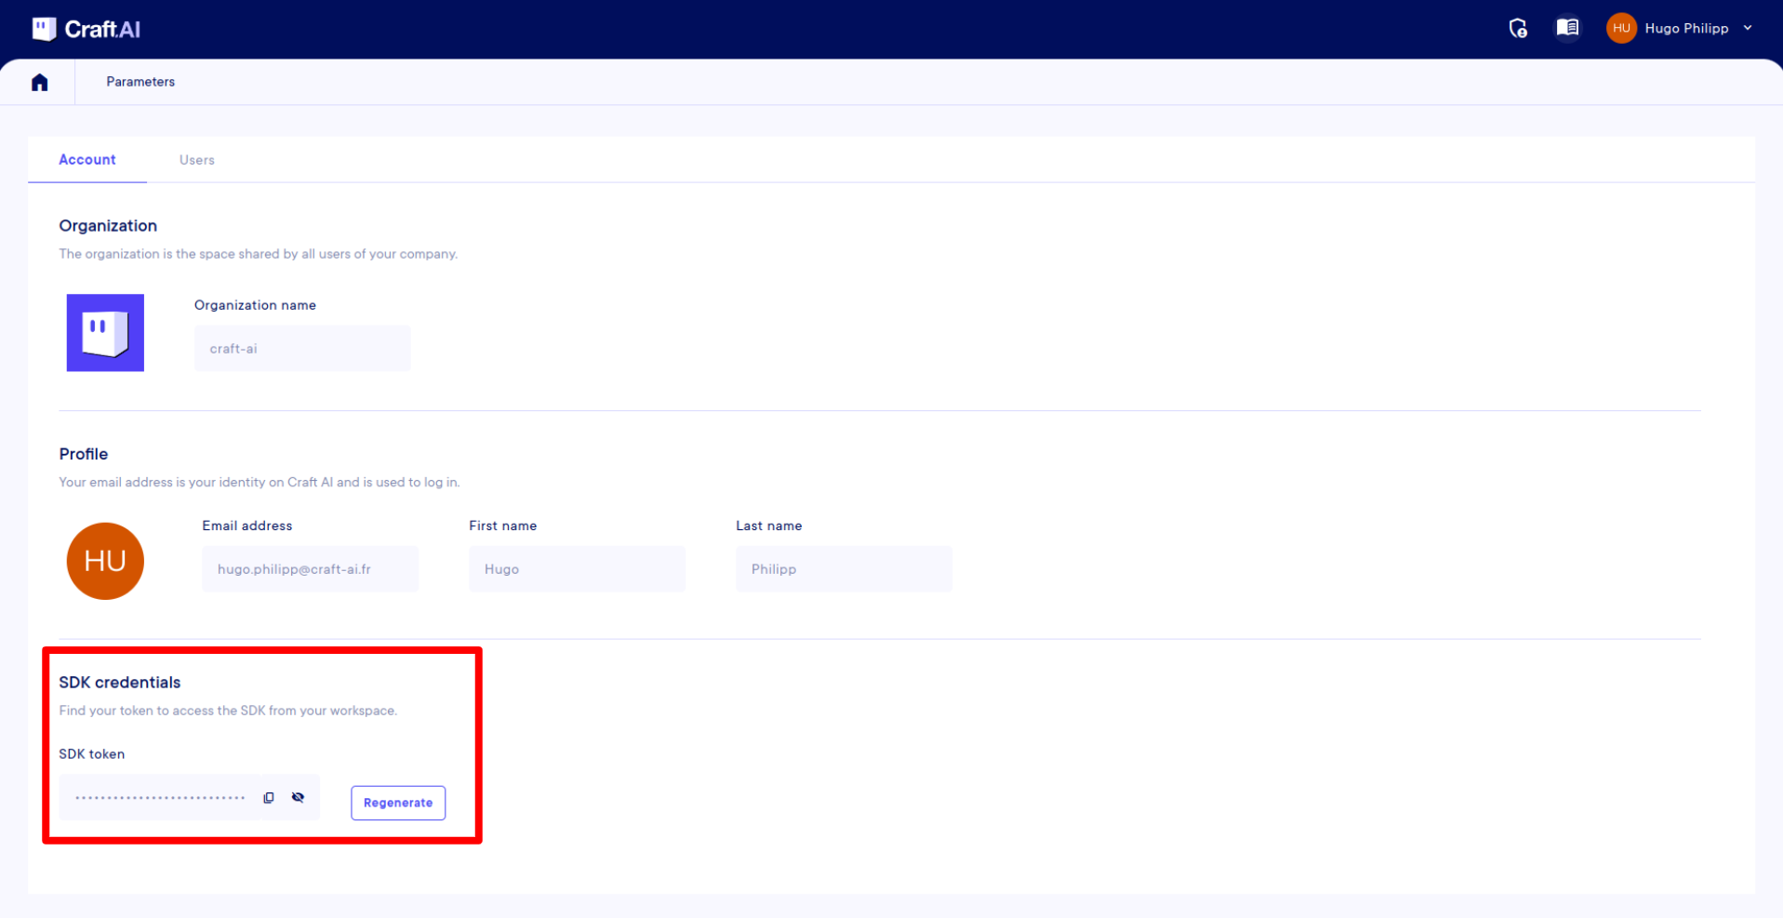Toggle SDK token visibility eye icon

point(298,798)
